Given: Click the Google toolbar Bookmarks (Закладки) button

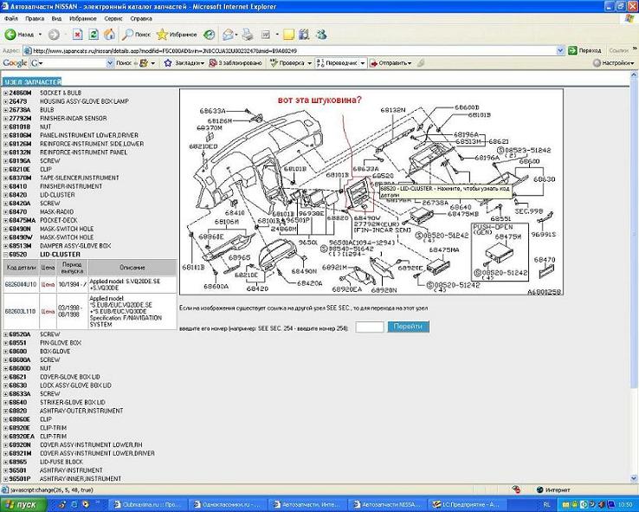Looking at the screenshot, I should pos(186,63).
